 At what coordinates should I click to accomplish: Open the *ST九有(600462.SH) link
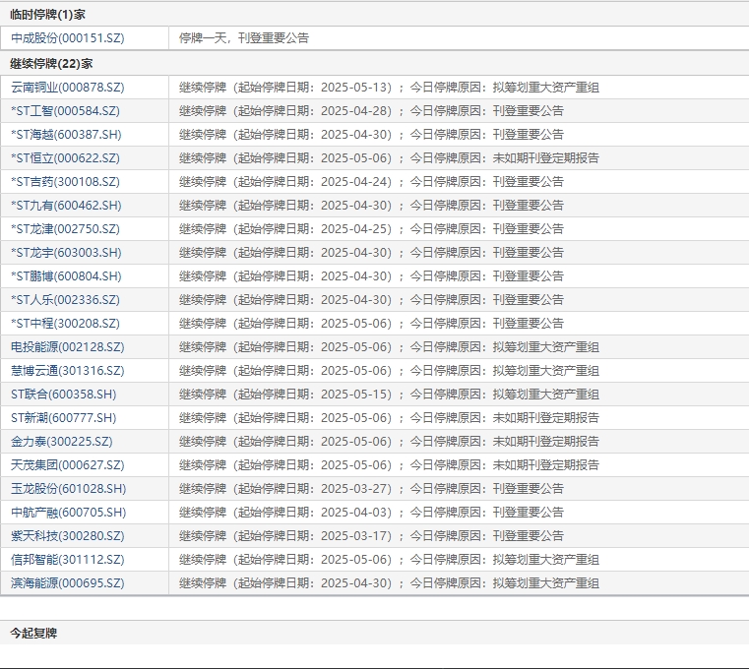click(x=66, y=206)
